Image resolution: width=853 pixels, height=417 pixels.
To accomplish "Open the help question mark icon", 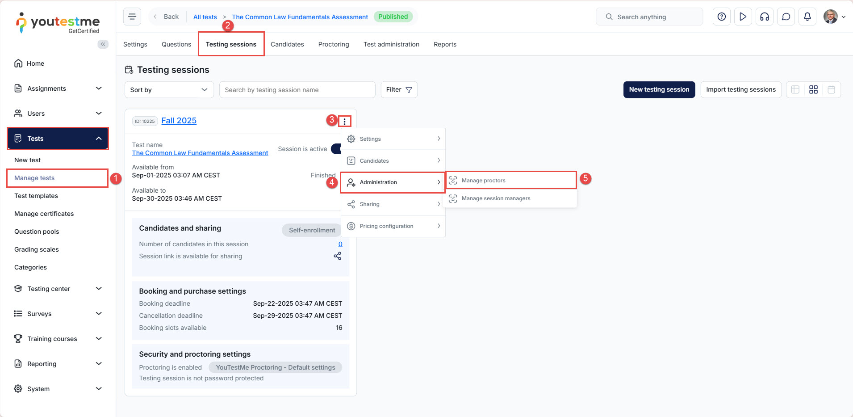I will [721, 17].
